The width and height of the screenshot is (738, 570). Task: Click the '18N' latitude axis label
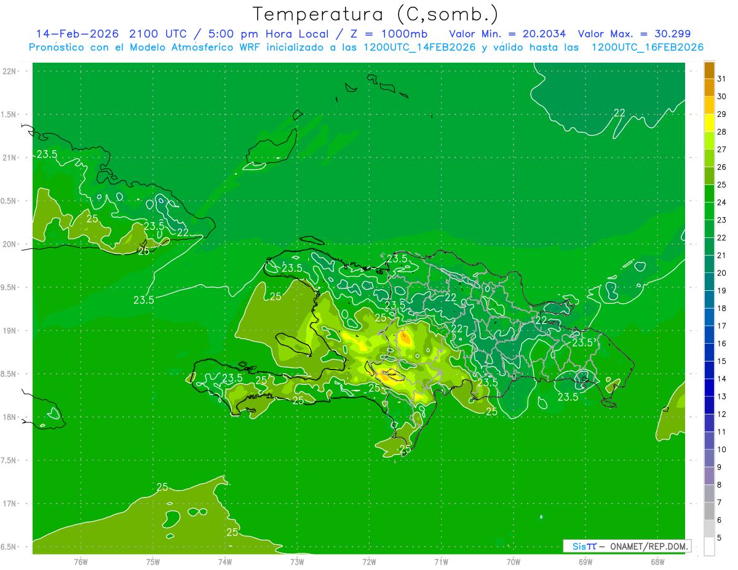9,418
